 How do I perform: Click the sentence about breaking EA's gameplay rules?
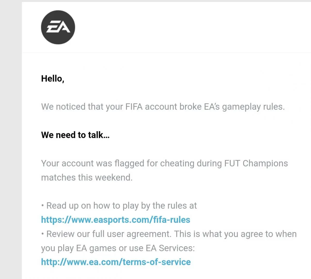tap(163, 107)
